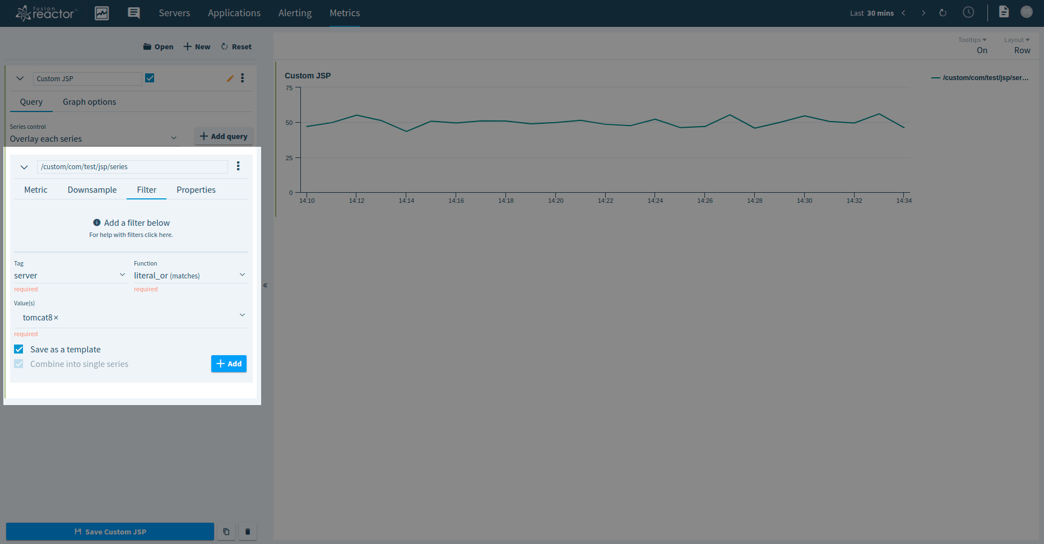Switch to the Graph options tab

click(x=89, y=101)
